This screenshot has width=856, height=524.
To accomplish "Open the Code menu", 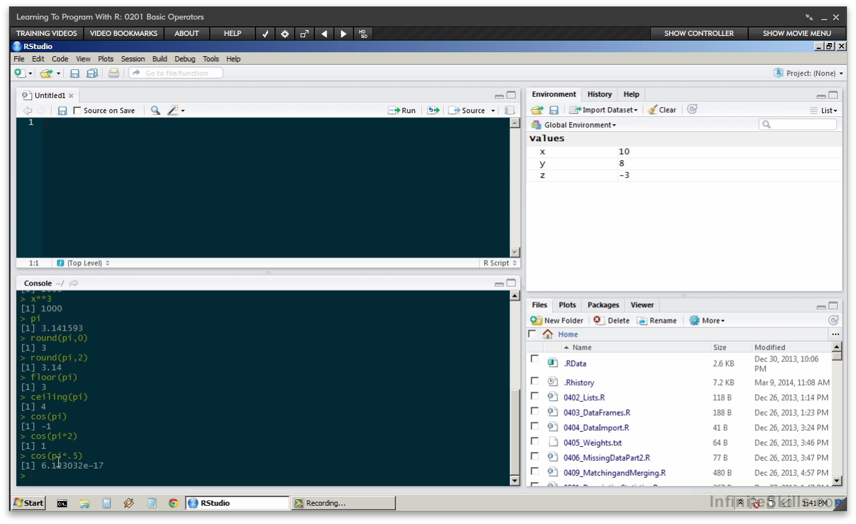I will (x=60, y=59).
